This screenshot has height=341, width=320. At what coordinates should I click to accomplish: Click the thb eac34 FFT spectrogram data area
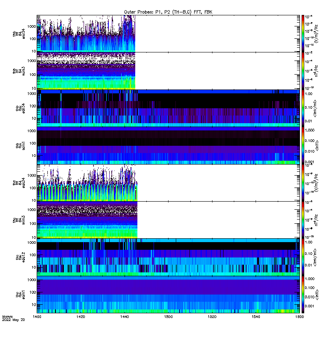[86, 34]
